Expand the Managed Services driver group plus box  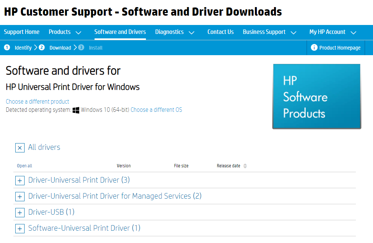tap(20, 196)
